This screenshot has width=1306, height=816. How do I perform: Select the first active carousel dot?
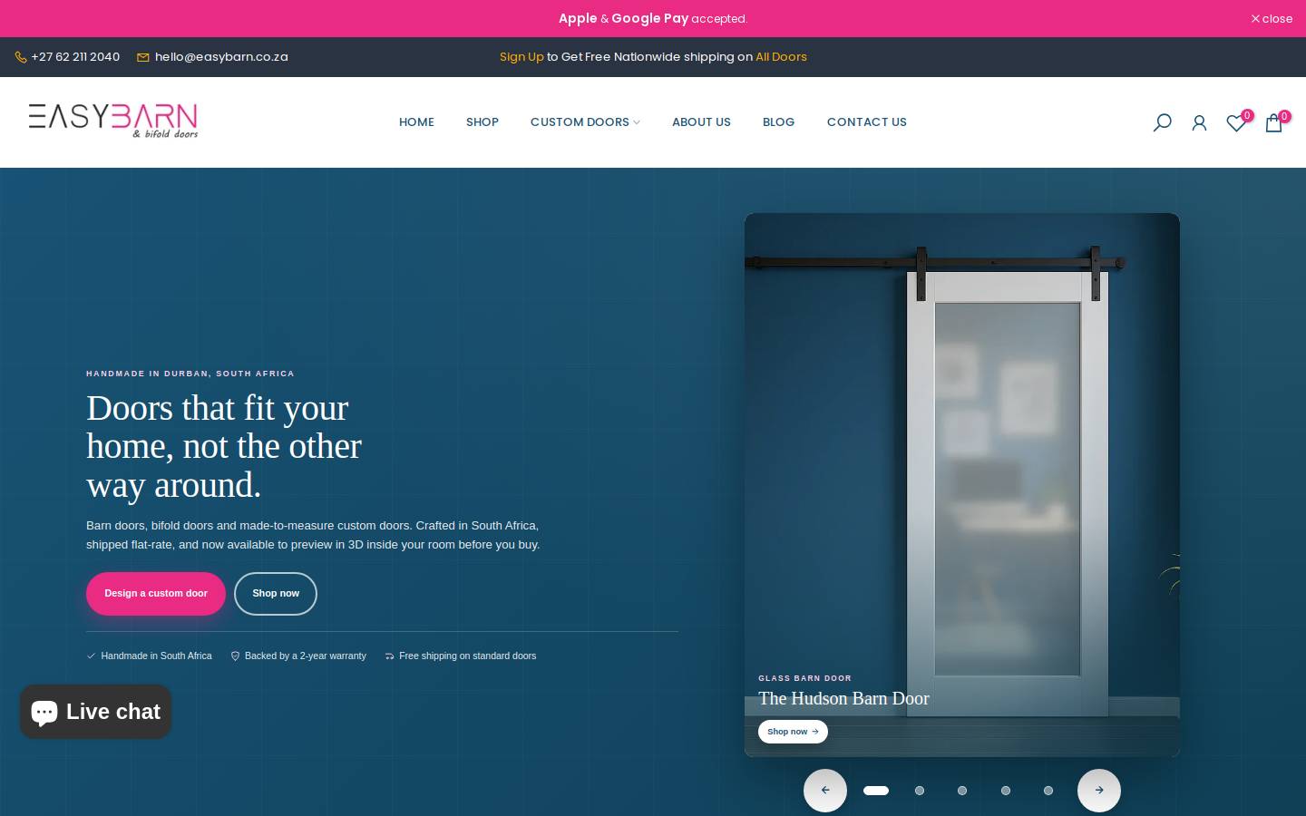point(876,791)
